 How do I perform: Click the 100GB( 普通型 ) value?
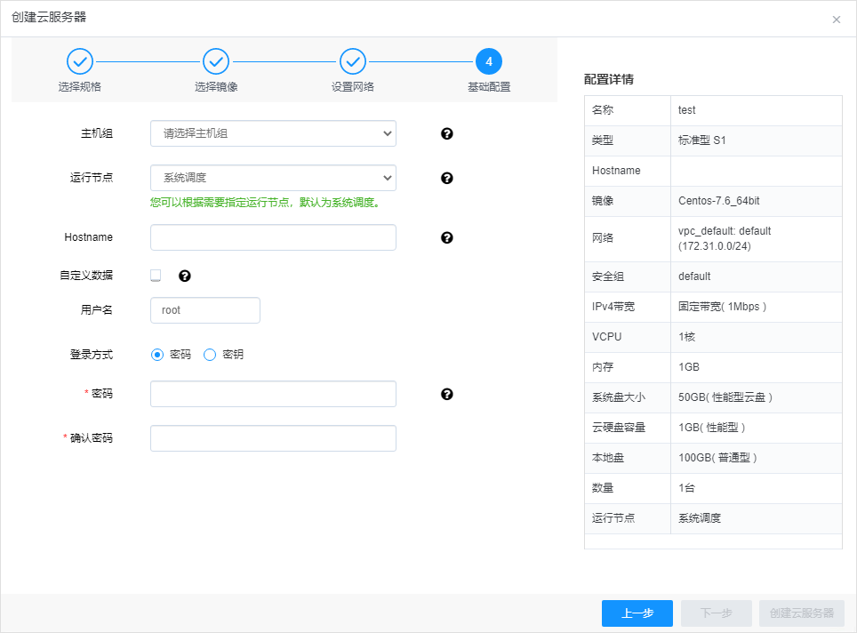[717, 458]
